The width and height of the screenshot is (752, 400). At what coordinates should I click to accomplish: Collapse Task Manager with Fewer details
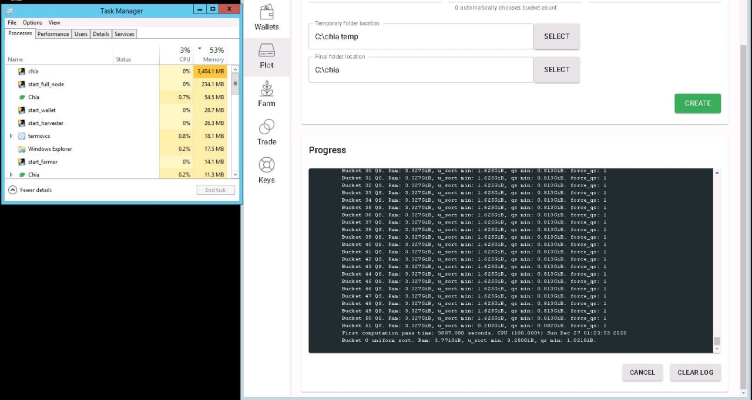(30, 190)
